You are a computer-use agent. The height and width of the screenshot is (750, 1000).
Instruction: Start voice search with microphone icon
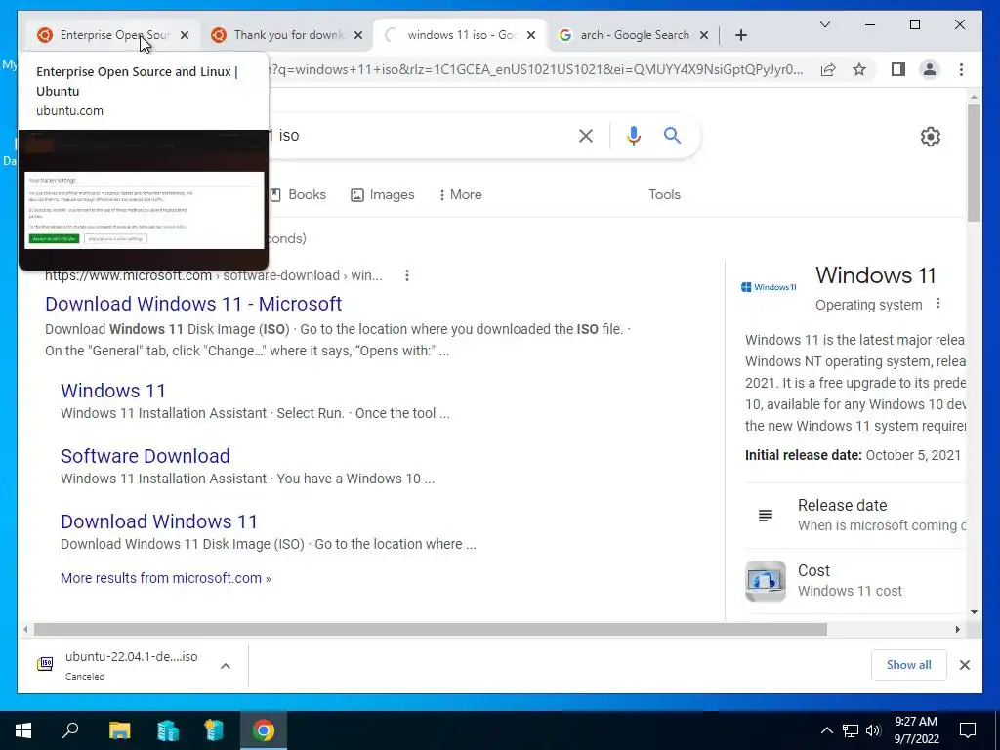point(633,135)
